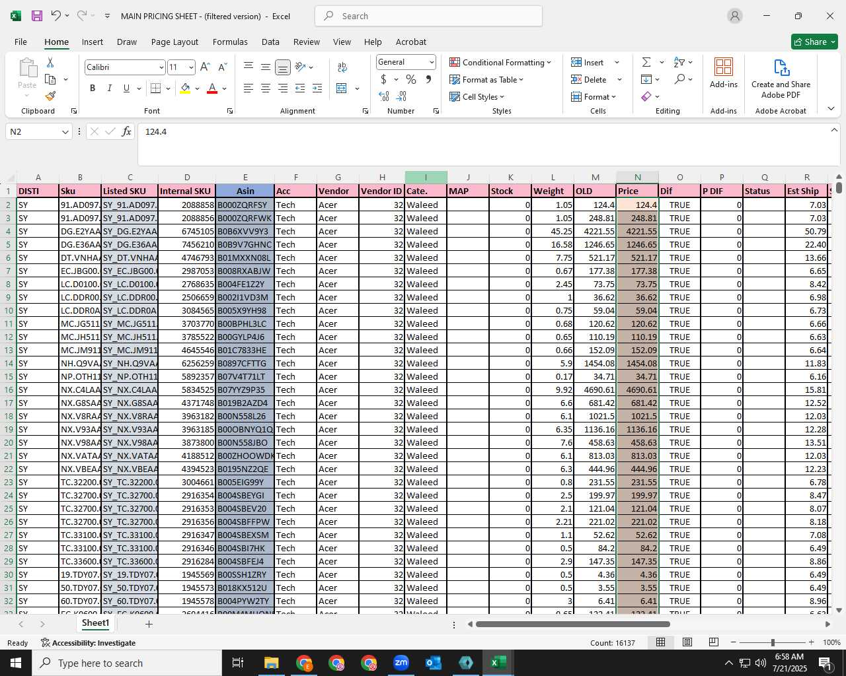Open the Data ribbon tab

pyautogui.click(x=270, y=42)
